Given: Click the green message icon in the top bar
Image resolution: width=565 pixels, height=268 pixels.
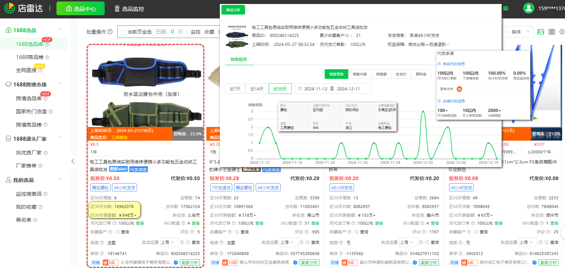Looking at the screenshot, I should [506, 7].
